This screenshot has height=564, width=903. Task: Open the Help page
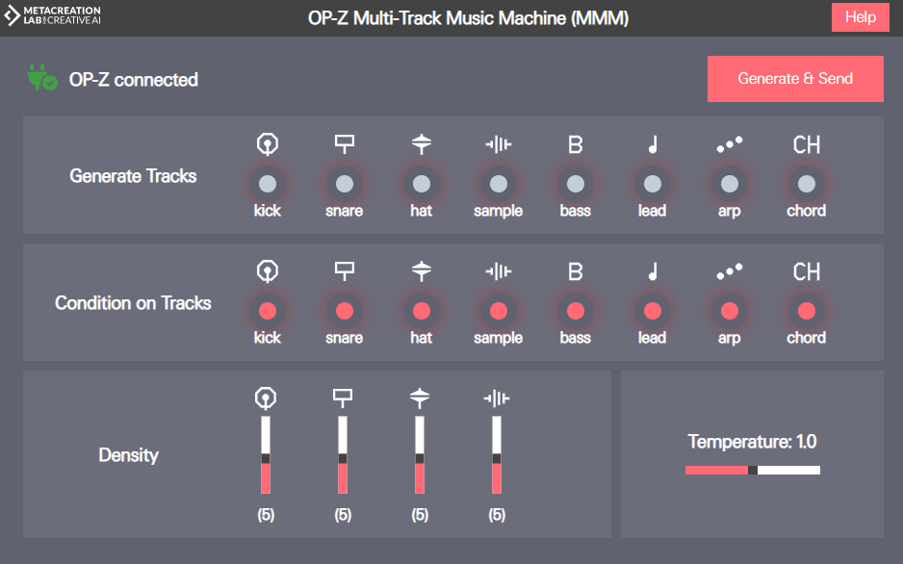click(x=861, y=17)
